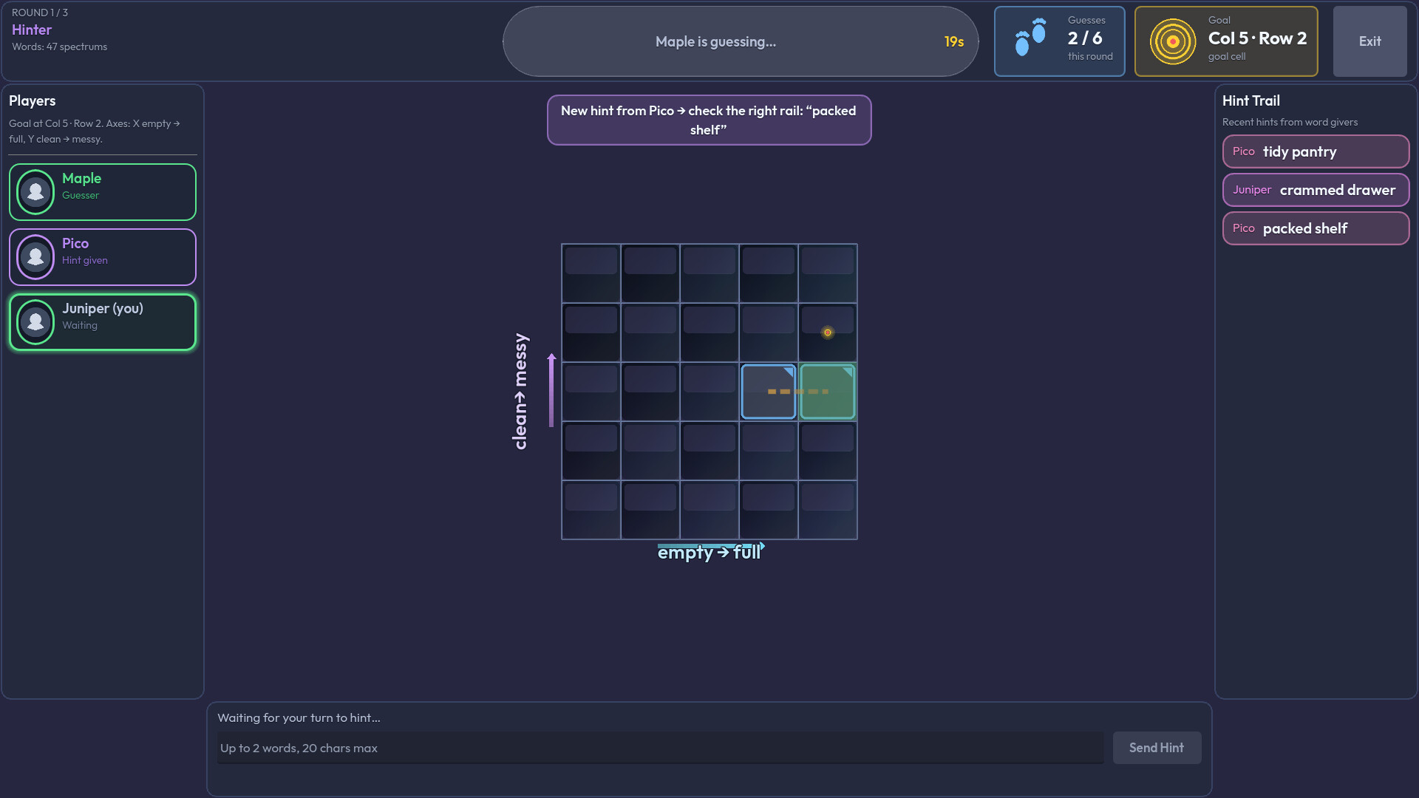The height and width of the screenshot is (798, 1419).
Task: Open the 'crammed drawer' hint from Juniper
Action: pyautogui.click(x=1316, y=190)
